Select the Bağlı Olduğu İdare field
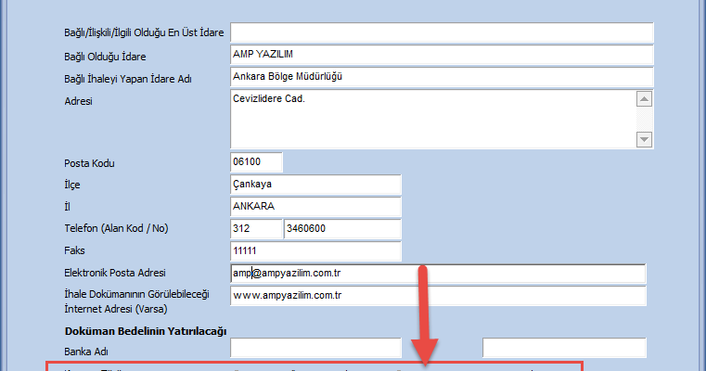 tap(442, 56)
